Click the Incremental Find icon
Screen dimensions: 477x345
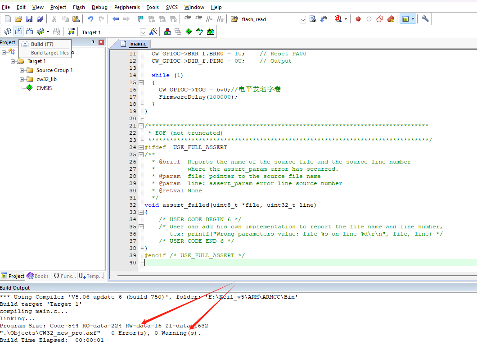pos(324,19)
